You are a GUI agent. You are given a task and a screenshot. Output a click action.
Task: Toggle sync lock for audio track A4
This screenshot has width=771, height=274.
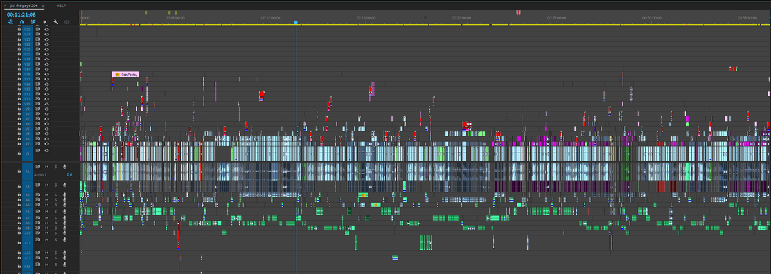[37, 200]
